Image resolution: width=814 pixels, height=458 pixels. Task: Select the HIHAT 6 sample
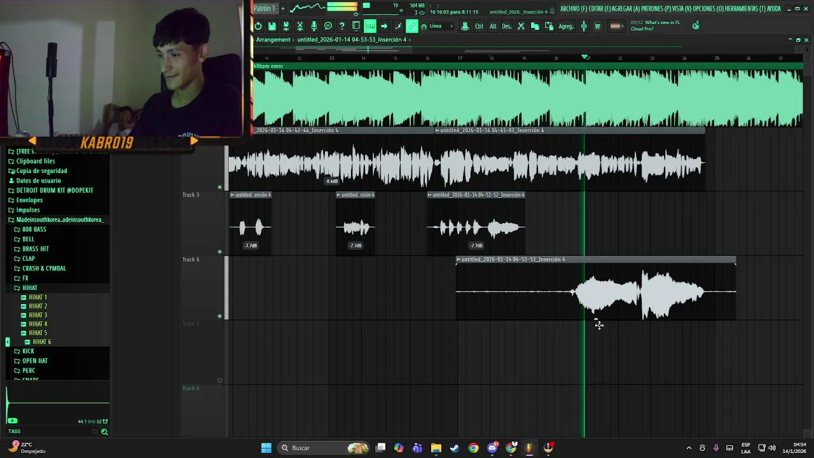pos(42,342)
